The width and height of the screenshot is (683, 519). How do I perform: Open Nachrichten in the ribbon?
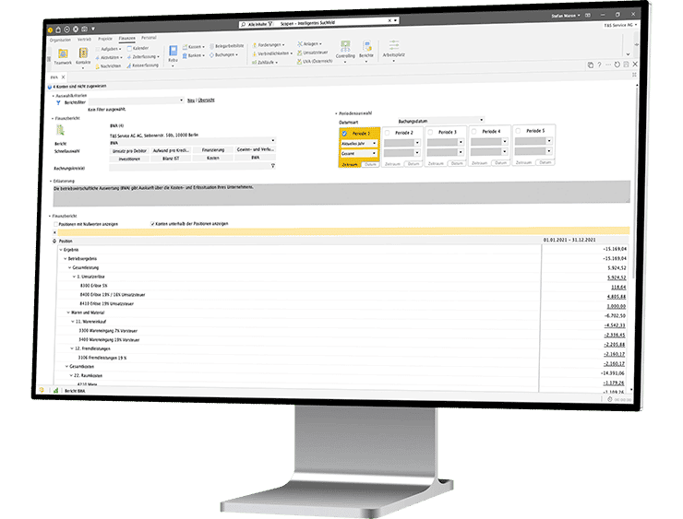pos(108,66)
